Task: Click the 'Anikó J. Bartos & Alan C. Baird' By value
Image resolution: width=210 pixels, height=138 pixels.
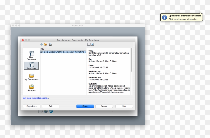Action: 103,61
